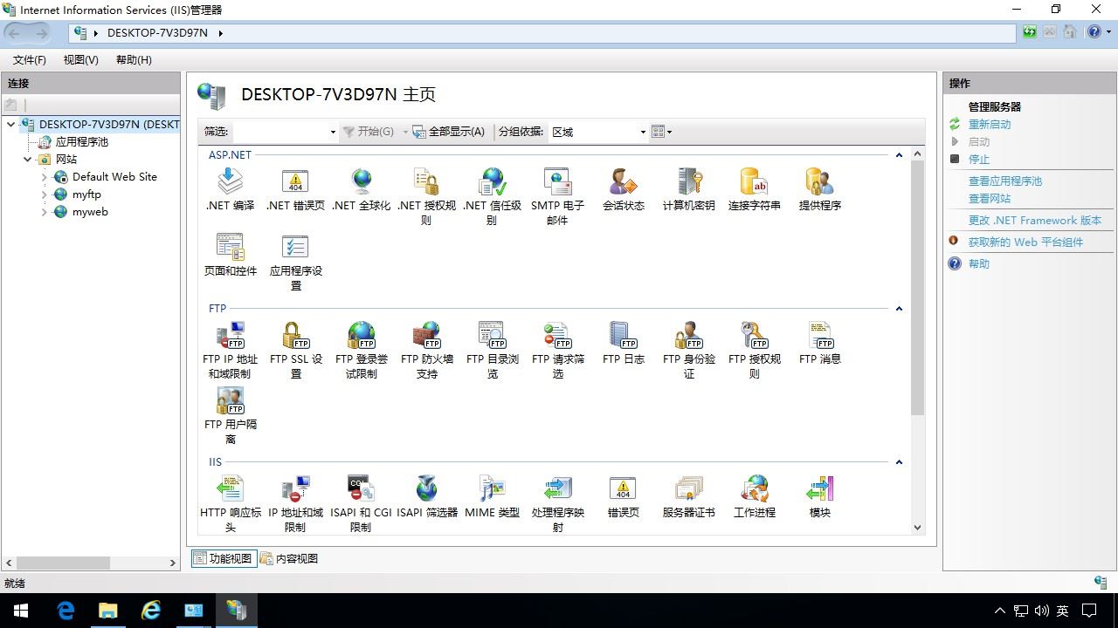This screenshot has width=1118, height=628.
Task: Open FTP 请求筛选 icon
Action: 557,350
